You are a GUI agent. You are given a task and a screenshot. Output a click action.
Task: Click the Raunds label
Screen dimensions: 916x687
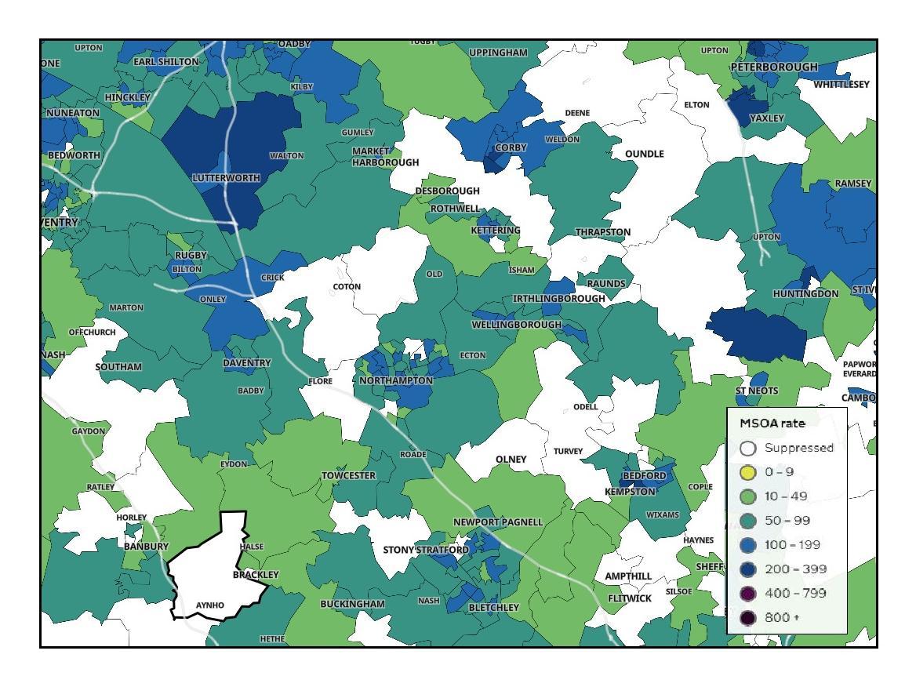click(605, 283)
